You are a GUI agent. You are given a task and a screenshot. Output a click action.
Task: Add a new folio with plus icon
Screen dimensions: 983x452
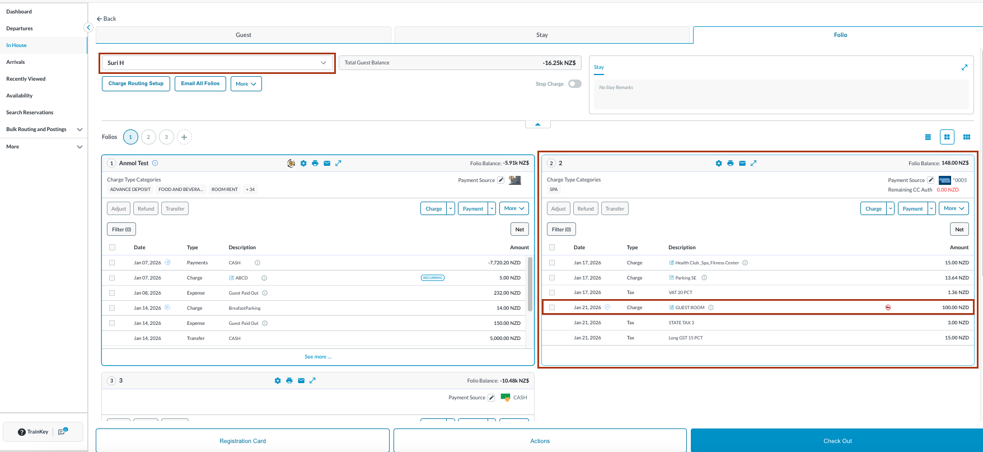coord(184,137)
